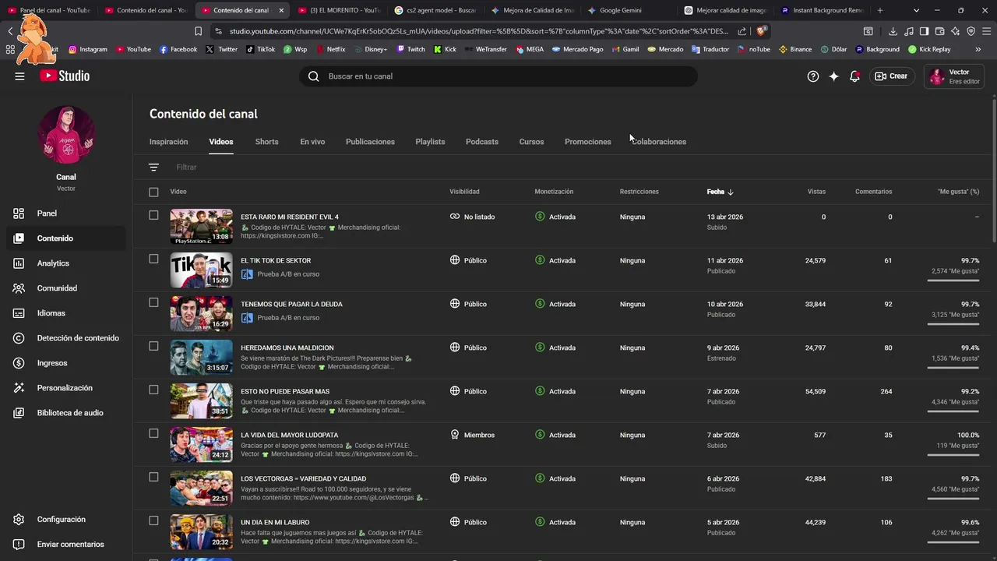Open Detección de contenido in sidebar
This screenshot has height=561, width=997.
tap(66, 338)
